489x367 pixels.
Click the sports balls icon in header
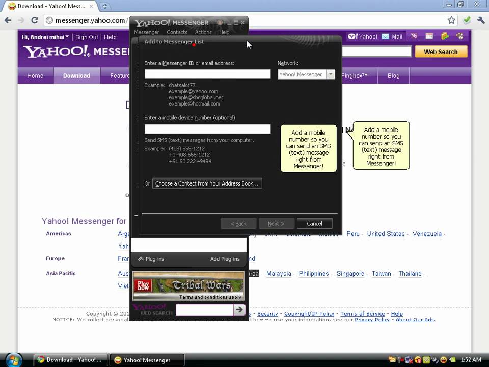459,36
